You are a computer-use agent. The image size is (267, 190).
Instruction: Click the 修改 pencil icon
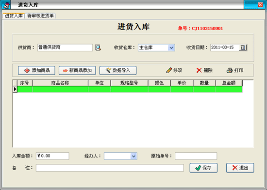tap(169, 70)
